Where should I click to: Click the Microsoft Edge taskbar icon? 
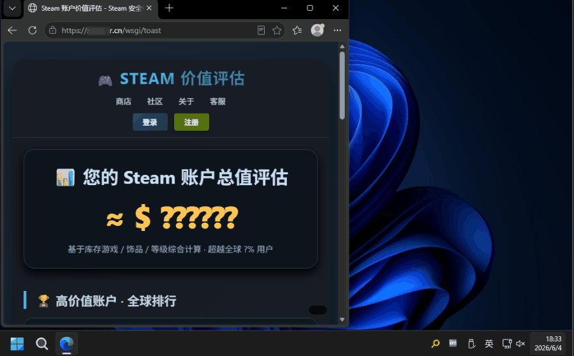tap(66, 344)
